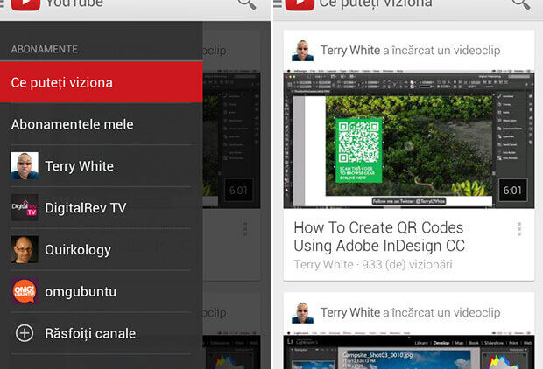
Task: Open the second card's Lightroom video thumbnail
Action: [x=408, y=352]
